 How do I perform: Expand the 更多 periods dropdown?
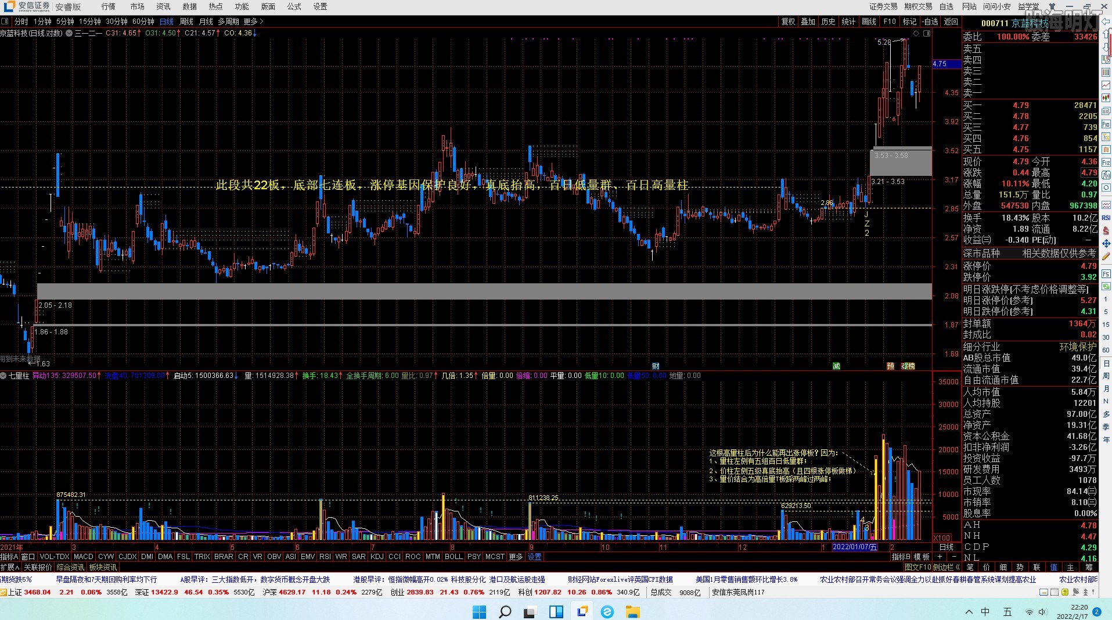point(253,21)
